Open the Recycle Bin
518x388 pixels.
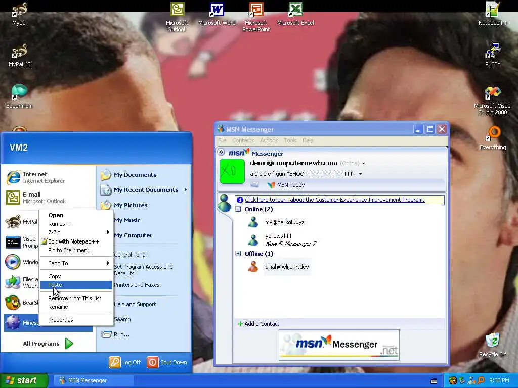coord(493,345)
